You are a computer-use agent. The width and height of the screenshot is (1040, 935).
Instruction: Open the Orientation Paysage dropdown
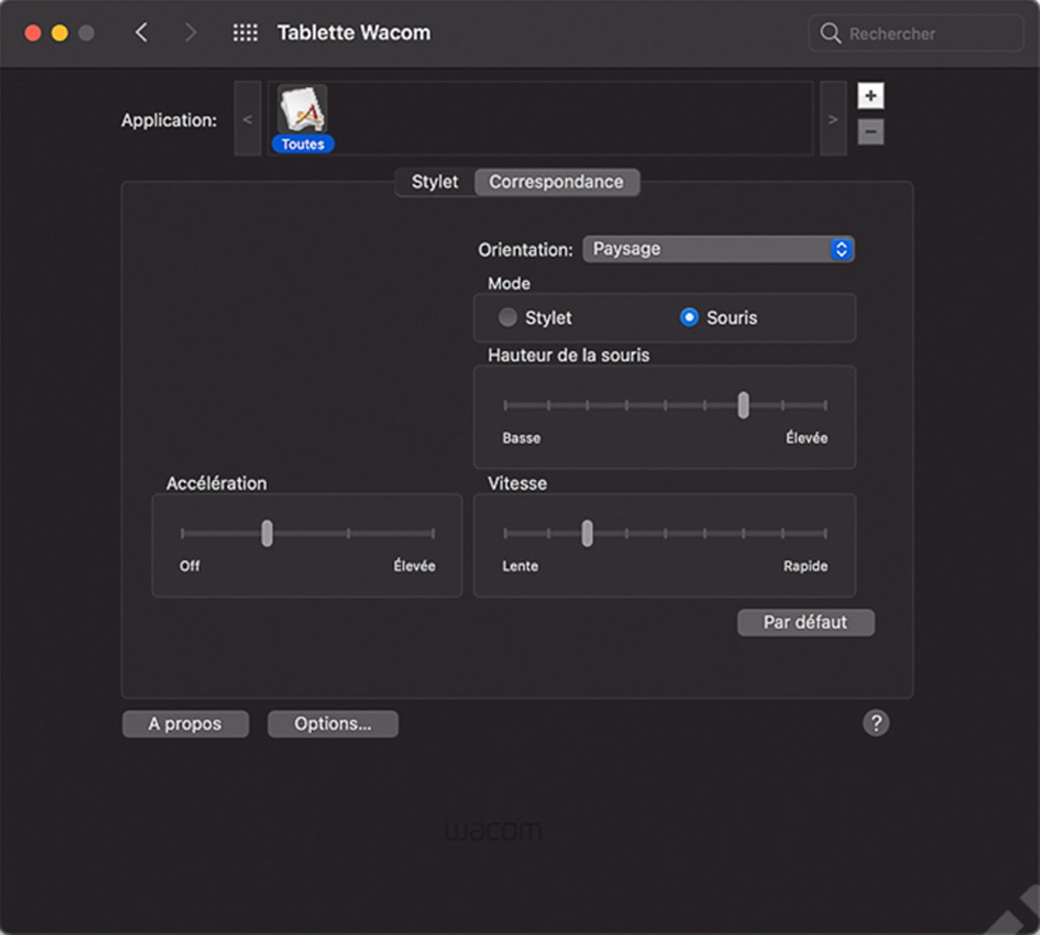click(718, 249)
